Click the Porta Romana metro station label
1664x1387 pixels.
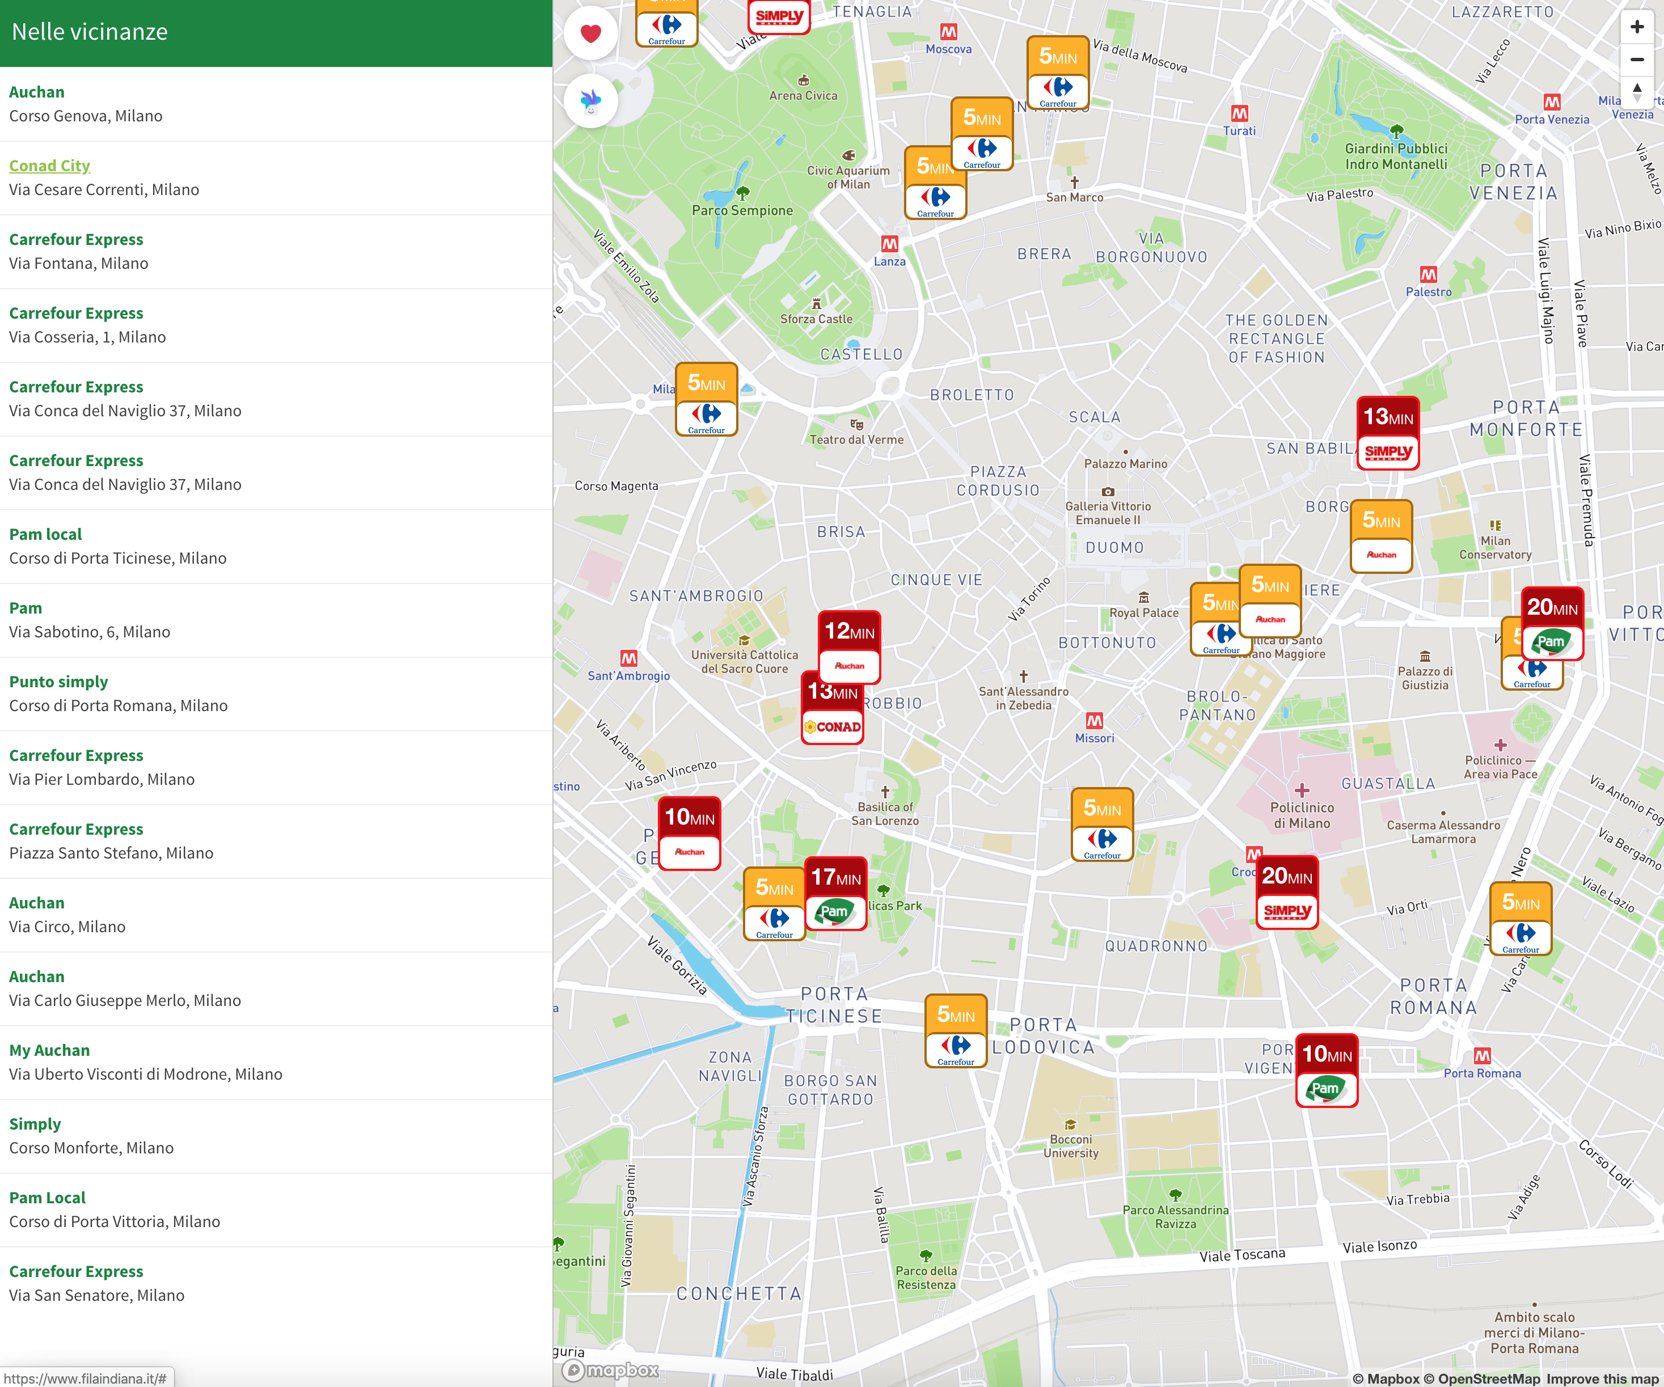coord(1482,1073)
